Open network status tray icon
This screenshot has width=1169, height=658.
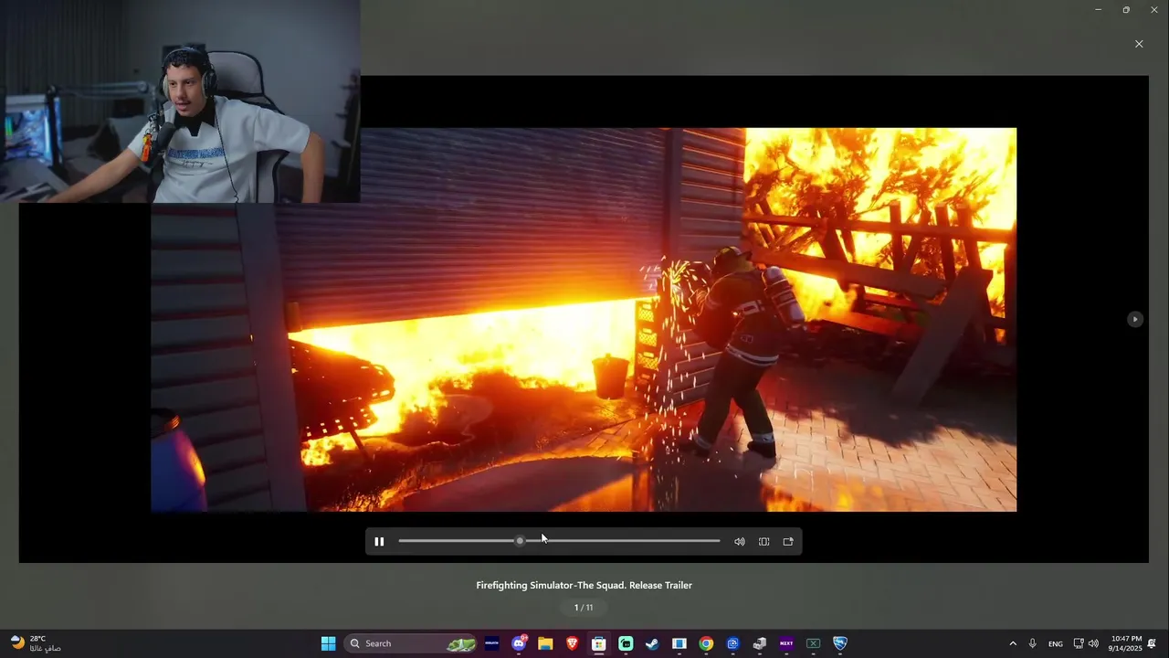(x=1078, y=643)
